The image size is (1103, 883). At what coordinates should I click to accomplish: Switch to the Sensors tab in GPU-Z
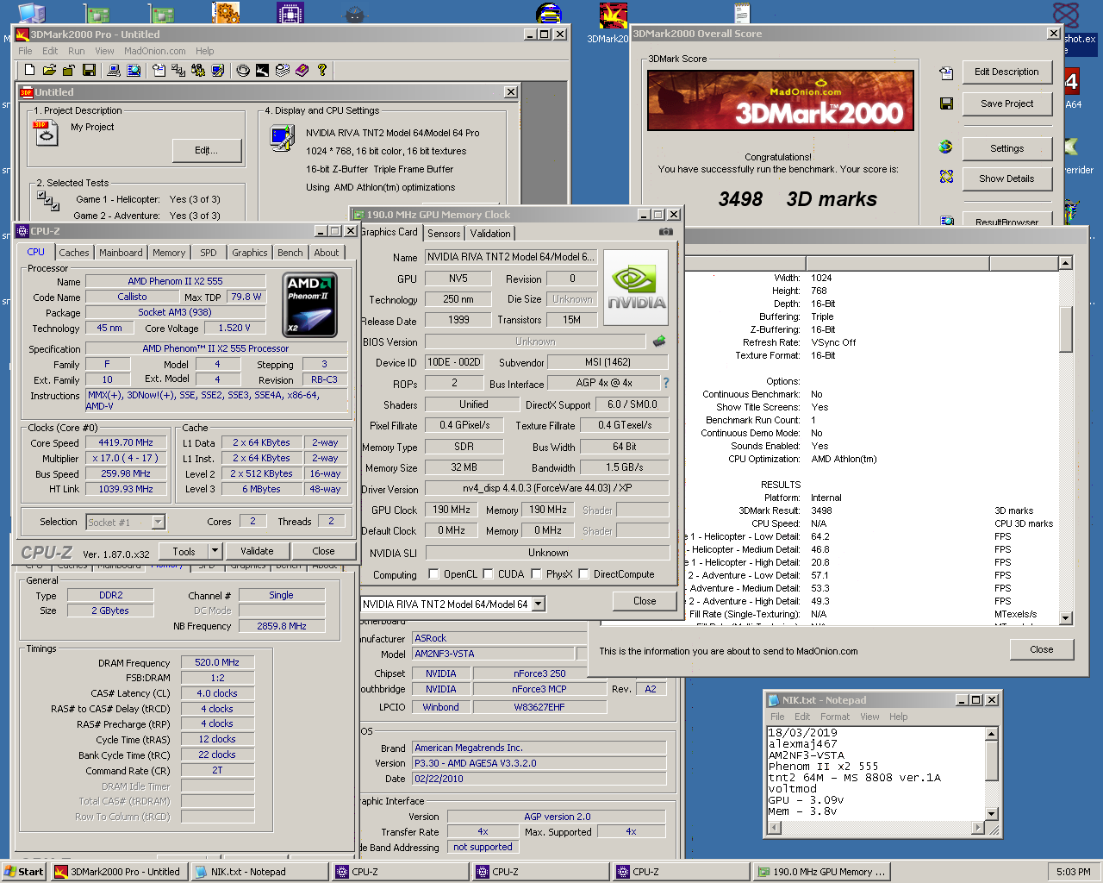click(444, 233)
